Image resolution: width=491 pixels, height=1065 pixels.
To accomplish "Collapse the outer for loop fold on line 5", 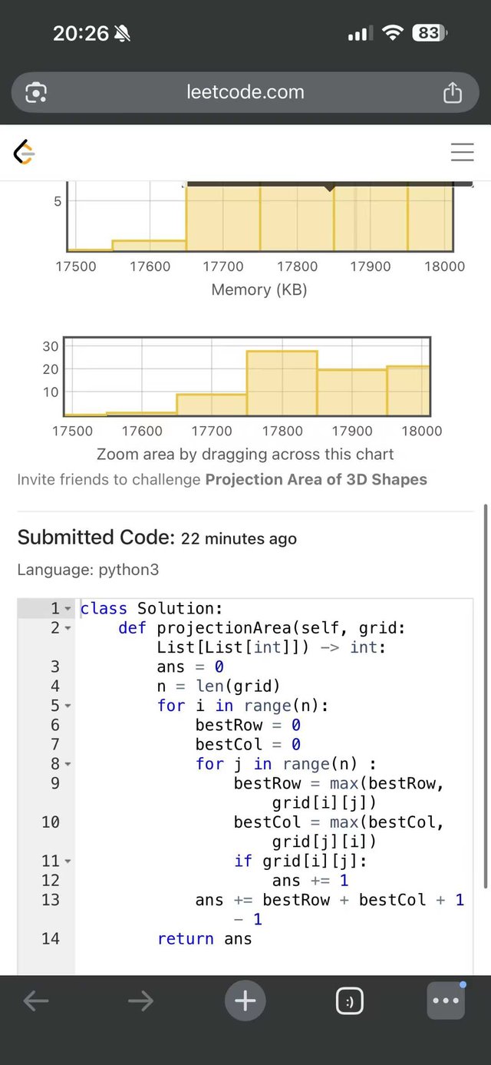I will click(68, 706).
